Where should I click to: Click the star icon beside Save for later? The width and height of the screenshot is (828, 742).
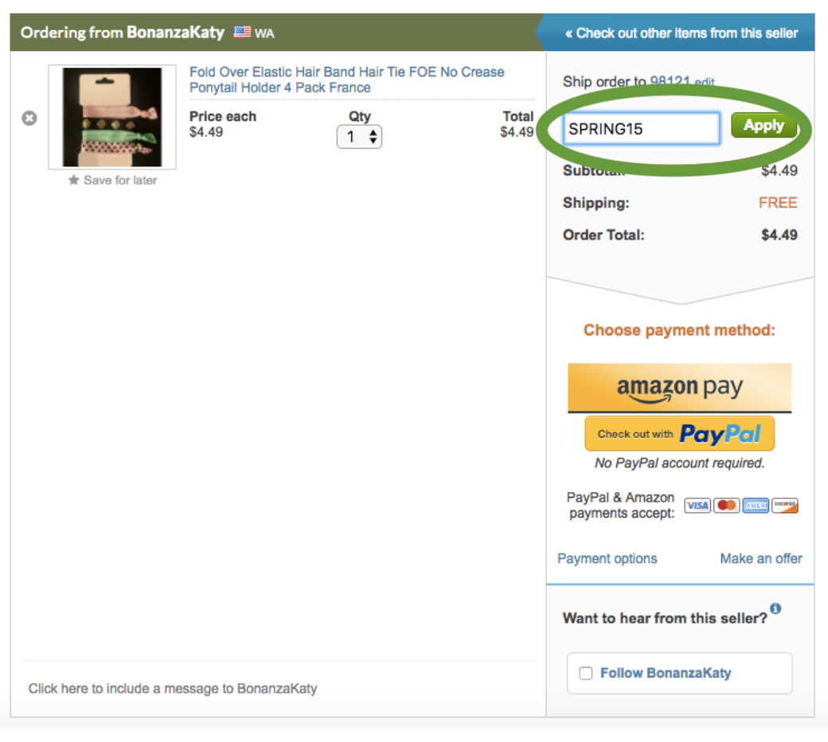[73, 180]
